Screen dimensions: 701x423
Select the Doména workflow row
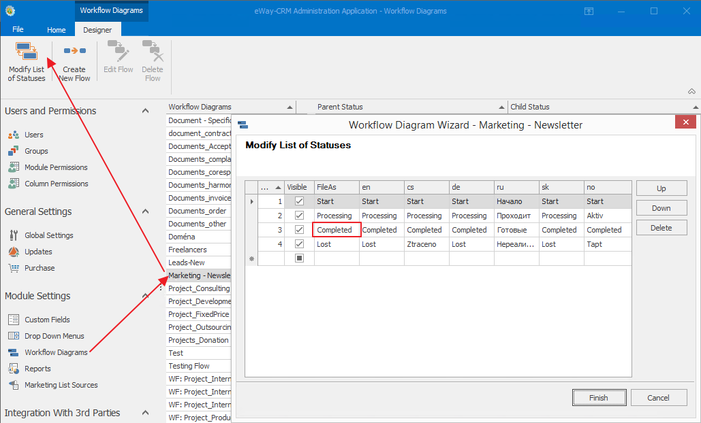click(199, 237)
